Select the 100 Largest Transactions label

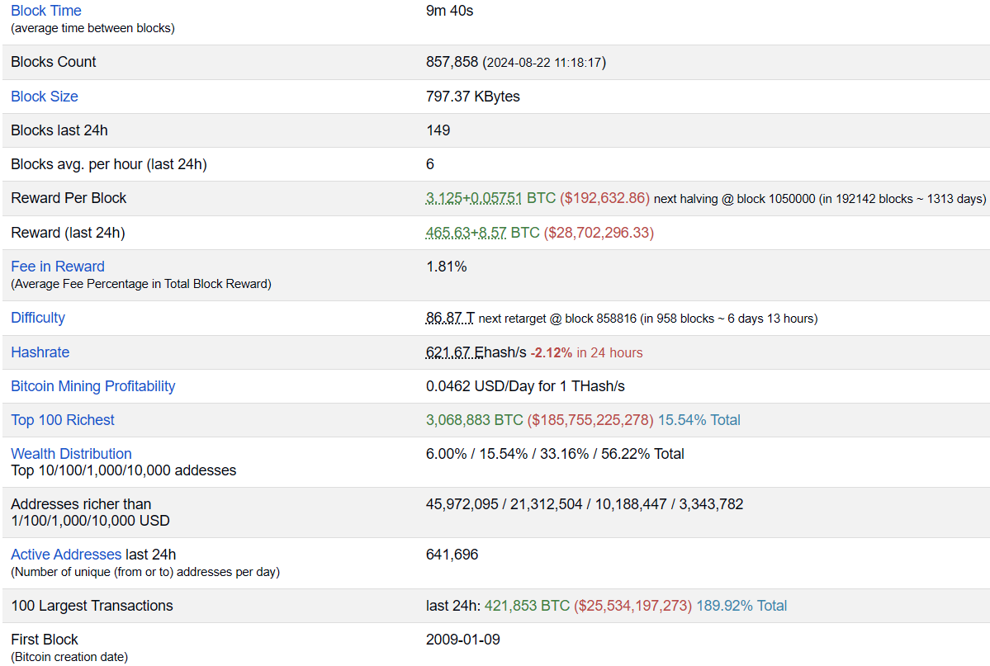pyautogui.click(x=92, y=606)
